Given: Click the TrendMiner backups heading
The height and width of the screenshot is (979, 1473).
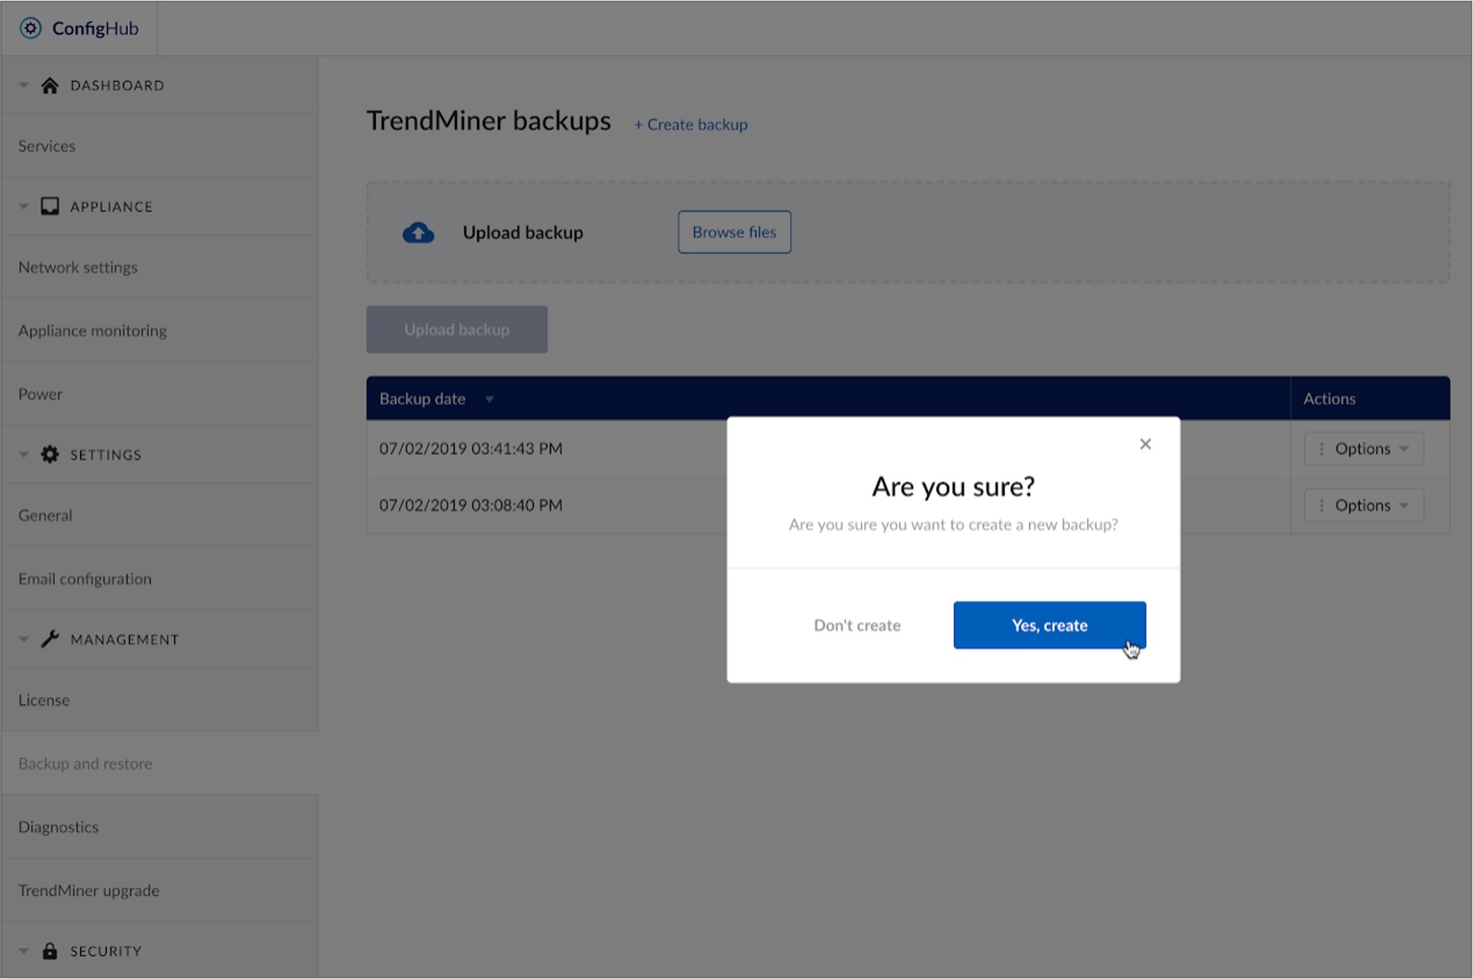Looking at the screenshot, I should pyautogui.click(x=488, y=121).
